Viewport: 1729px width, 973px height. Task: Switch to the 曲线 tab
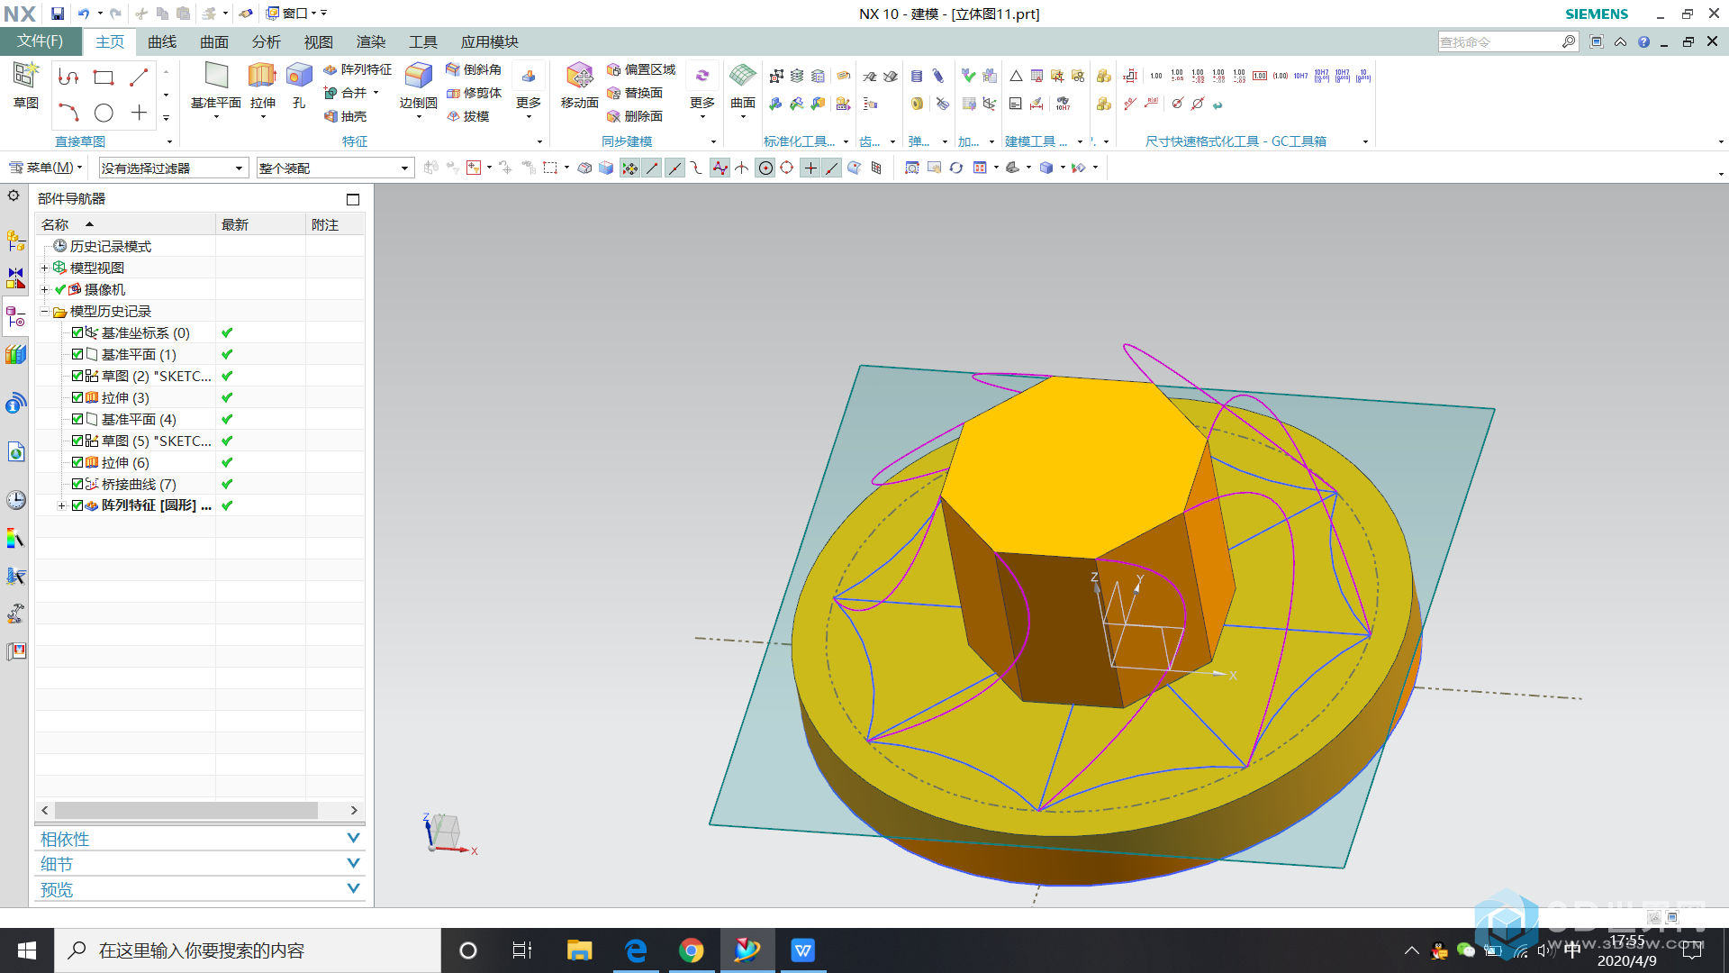coord(162,41)
